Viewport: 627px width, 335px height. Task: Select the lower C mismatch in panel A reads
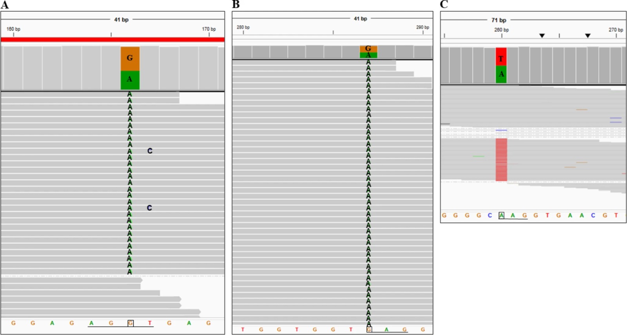point(149,208)
